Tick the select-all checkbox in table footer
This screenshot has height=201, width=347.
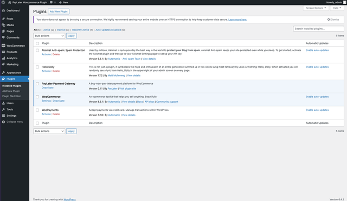pos(37,123)
